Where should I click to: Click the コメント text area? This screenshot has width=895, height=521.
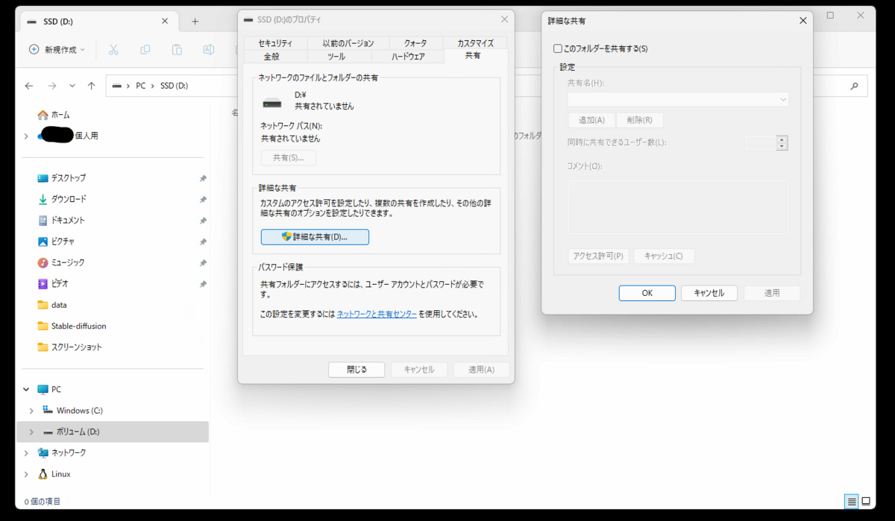coord(678,207)
